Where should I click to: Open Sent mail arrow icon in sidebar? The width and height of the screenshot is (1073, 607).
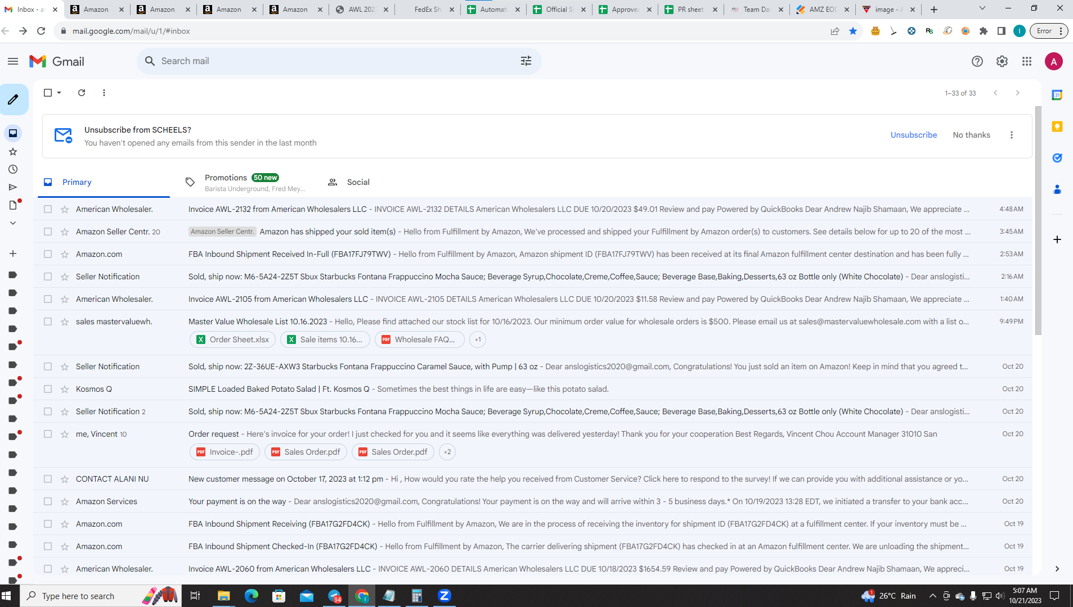pyautogui.click(x=13, y=187)
